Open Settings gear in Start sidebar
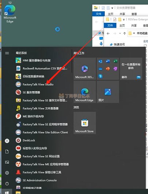 pyautogui.click(x=7, y=173)
